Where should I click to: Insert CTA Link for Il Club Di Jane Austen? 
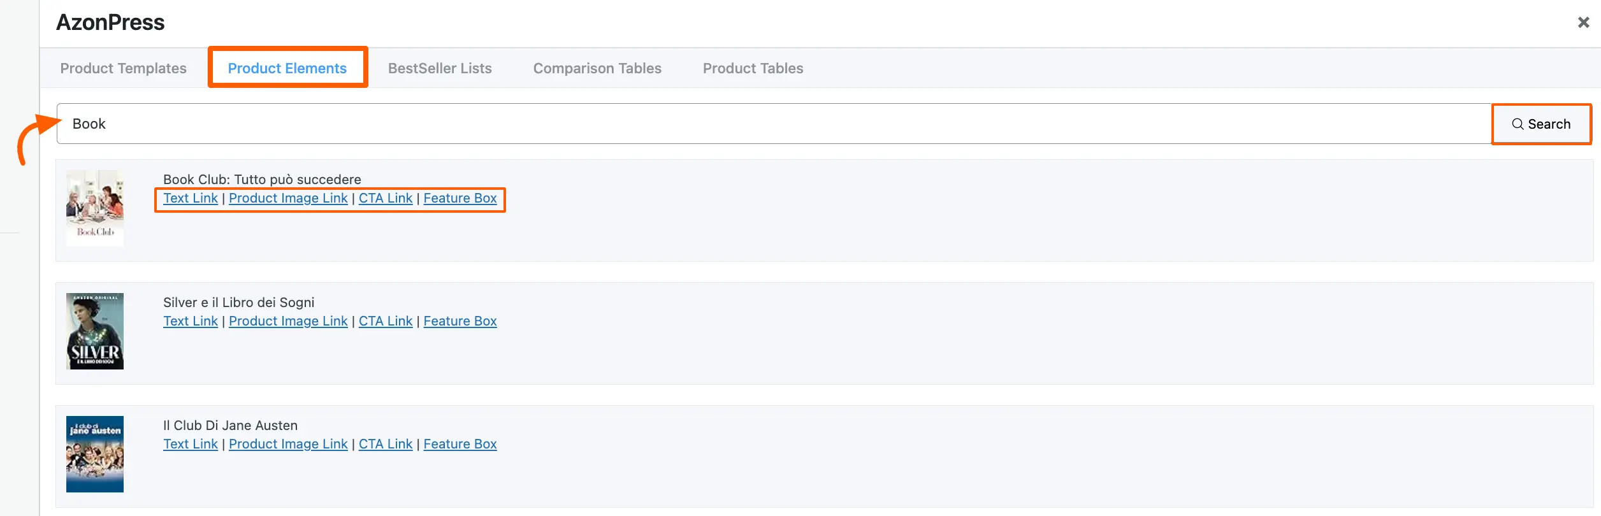point(386,444)
